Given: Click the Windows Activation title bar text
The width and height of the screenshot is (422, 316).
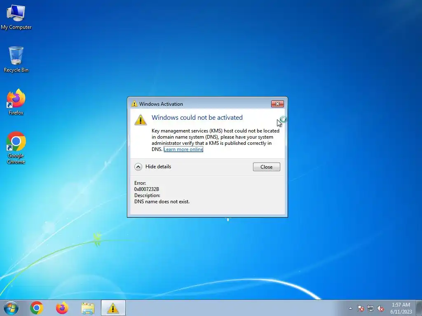Looking at the screenshot, I should click(161, 104).
